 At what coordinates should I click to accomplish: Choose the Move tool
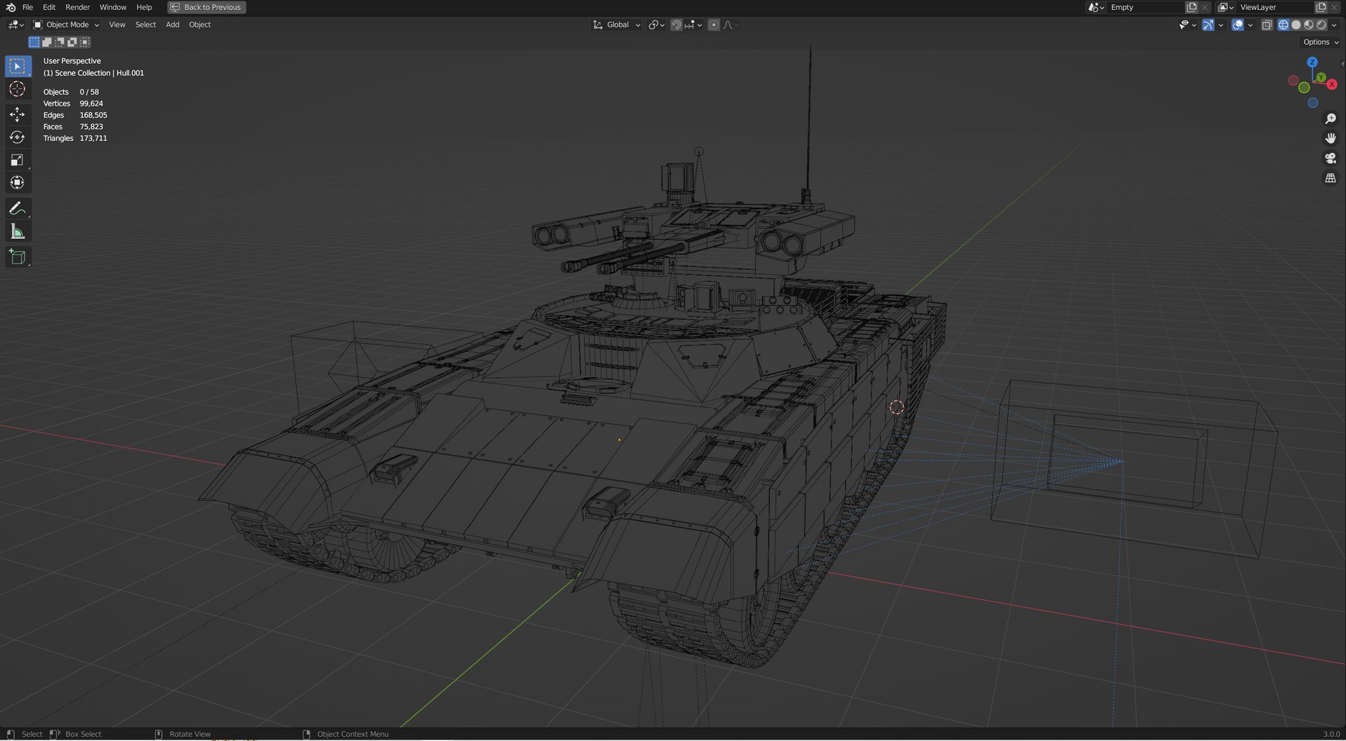click(x=18, y=114)
